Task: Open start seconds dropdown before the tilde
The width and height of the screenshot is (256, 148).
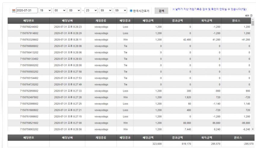Action: click(x=74, y=10)
